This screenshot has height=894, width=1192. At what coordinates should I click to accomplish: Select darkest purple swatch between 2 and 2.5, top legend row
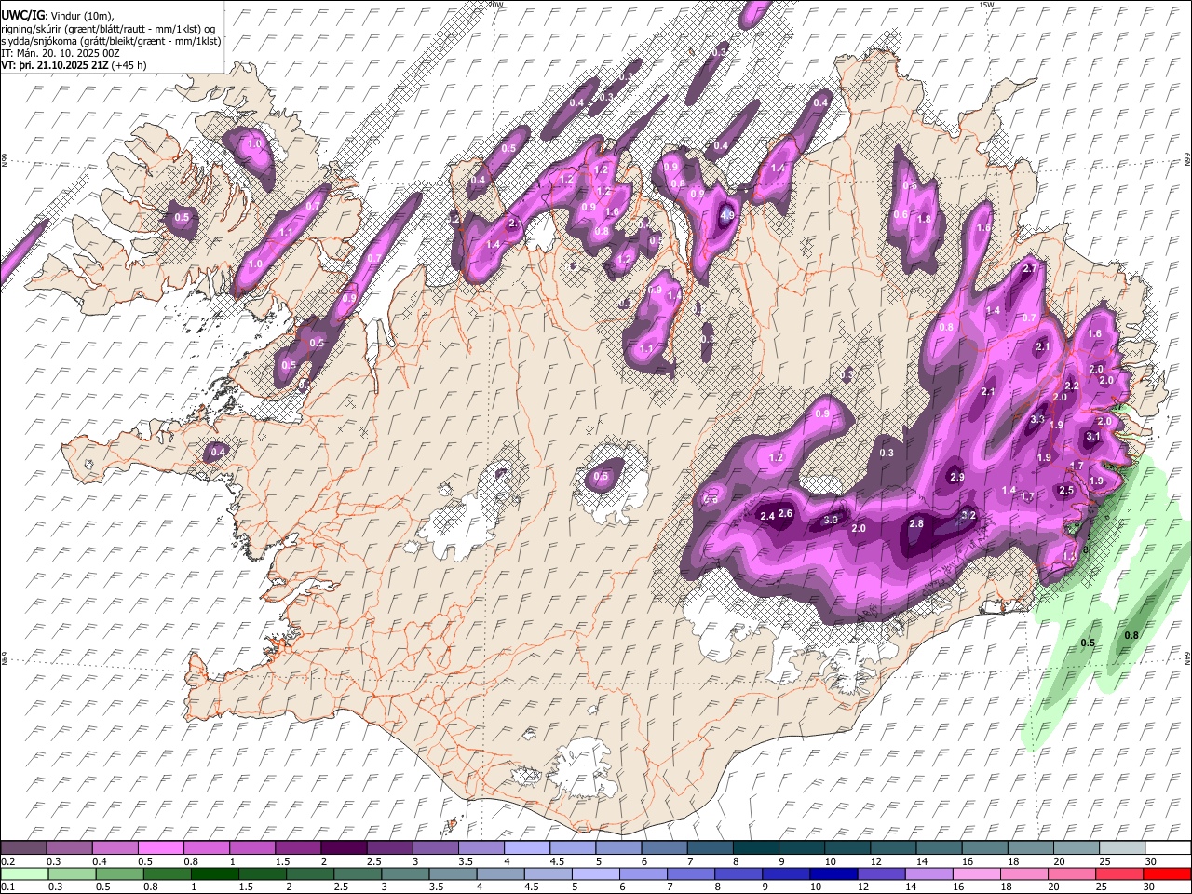(343, 847)
